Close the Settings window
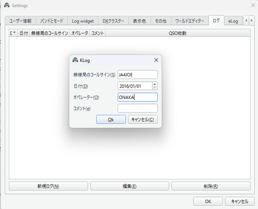This screenshot has height=209, width=258. 253,5
